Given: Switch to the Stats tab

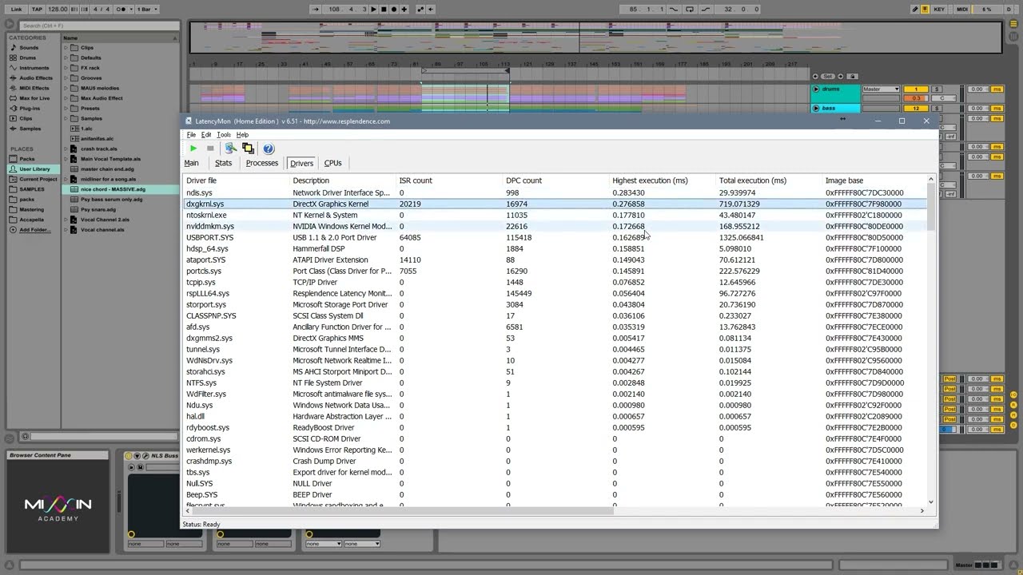Looking at the screenshot, I should click(224, 163).
